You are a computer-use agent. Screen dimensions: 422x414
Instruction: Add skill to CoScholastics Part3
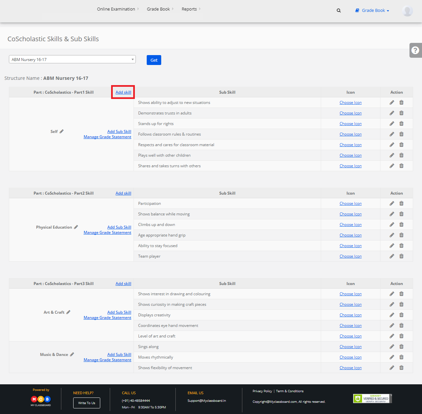123,284
